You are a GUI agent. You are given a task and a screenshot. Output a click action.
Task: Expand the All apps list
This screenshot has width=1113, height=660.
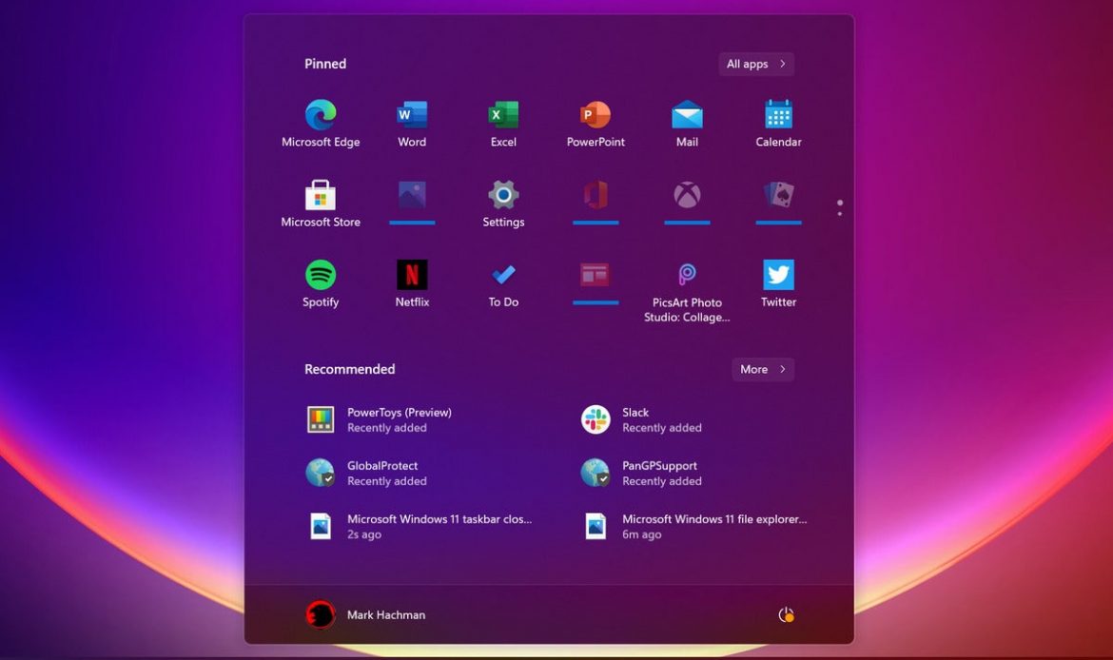pos(756,64)
